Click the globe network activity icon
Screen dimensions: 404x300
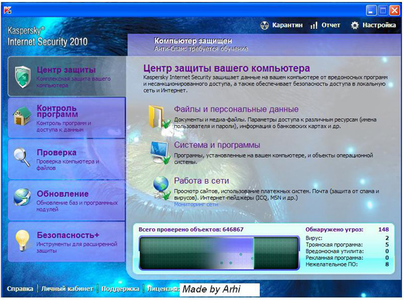click(x=162, y=188)
